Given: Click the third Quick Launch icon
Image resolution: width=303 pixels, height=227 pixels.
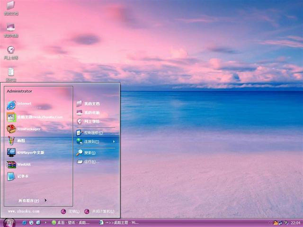Looking at the screenshot, I should click(38, 223).
